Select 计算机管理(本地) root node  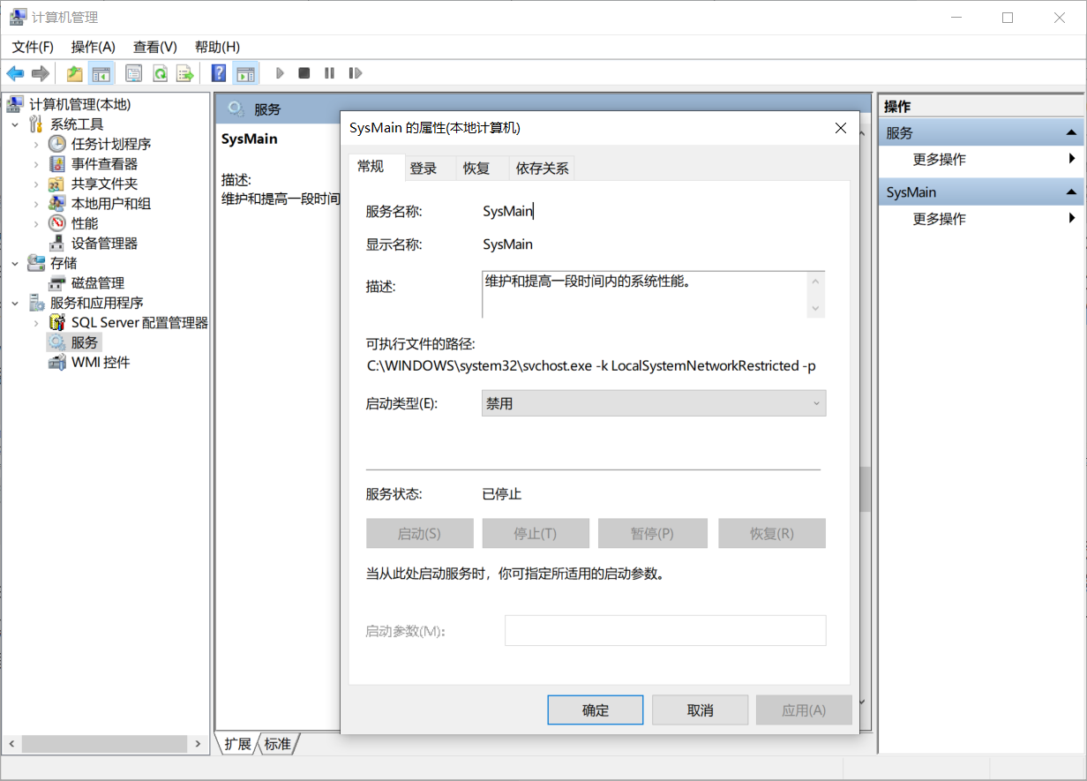coord(79,104)
